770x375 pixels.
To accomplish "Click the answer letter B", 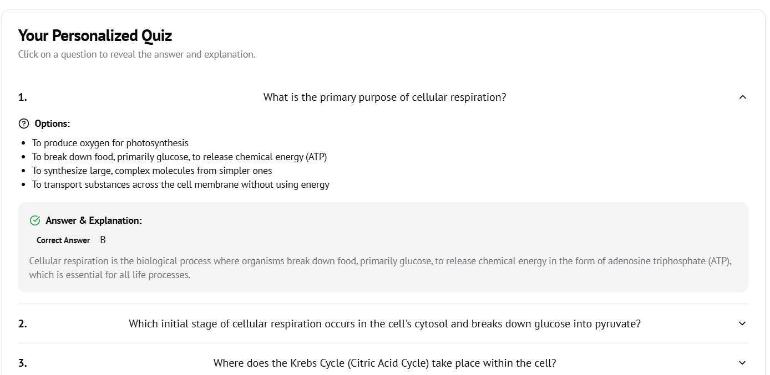I will pyautogui.click(x=103, y=240).
